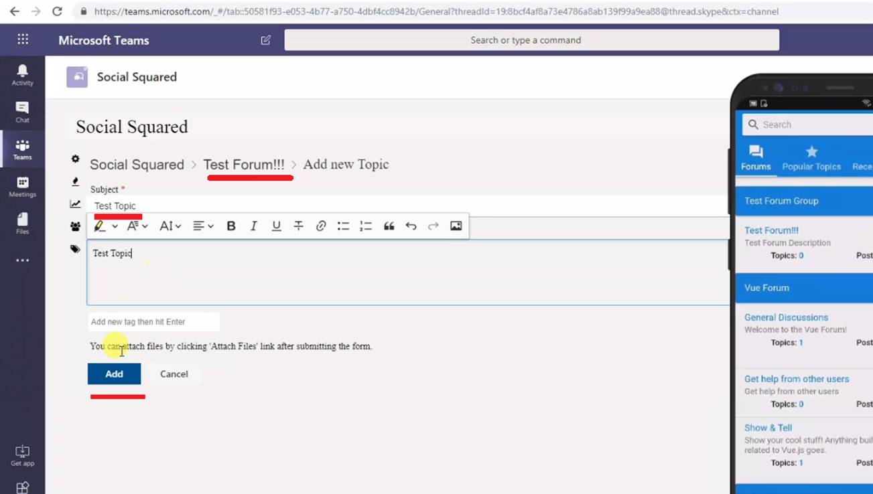Select Forums tab on phone
873x494 pixels.
tap(756, 159)
